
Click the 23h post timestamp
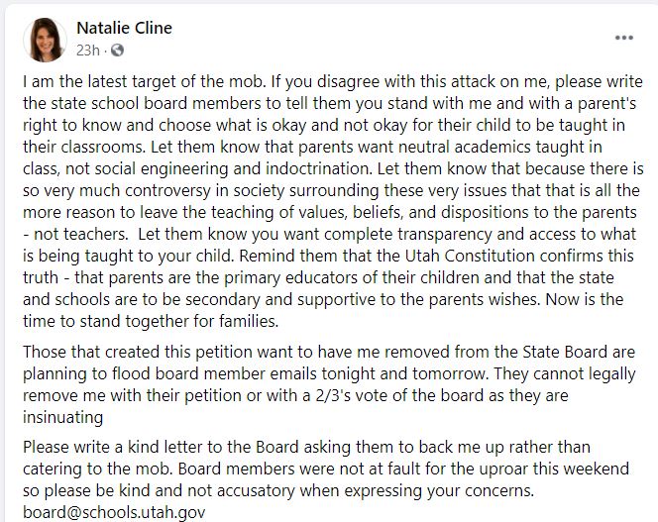point(88,50)
